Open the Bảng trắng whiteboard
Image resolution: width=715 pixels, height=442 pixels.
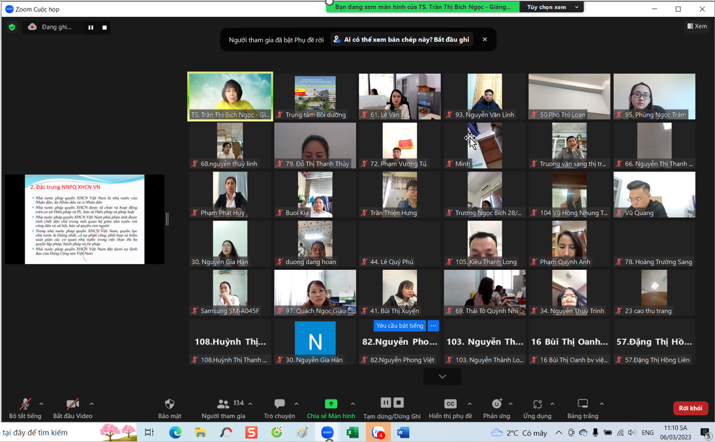[x=583, y=404]
